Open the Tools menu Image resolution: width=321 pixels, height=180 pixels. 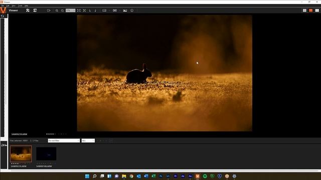20,5
